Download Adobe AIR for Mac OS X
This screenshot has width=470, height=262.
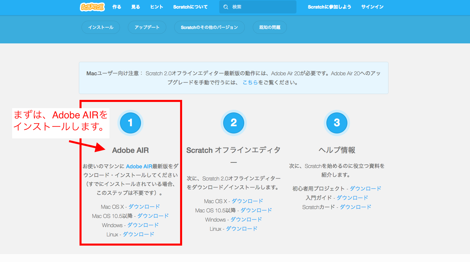144,207
